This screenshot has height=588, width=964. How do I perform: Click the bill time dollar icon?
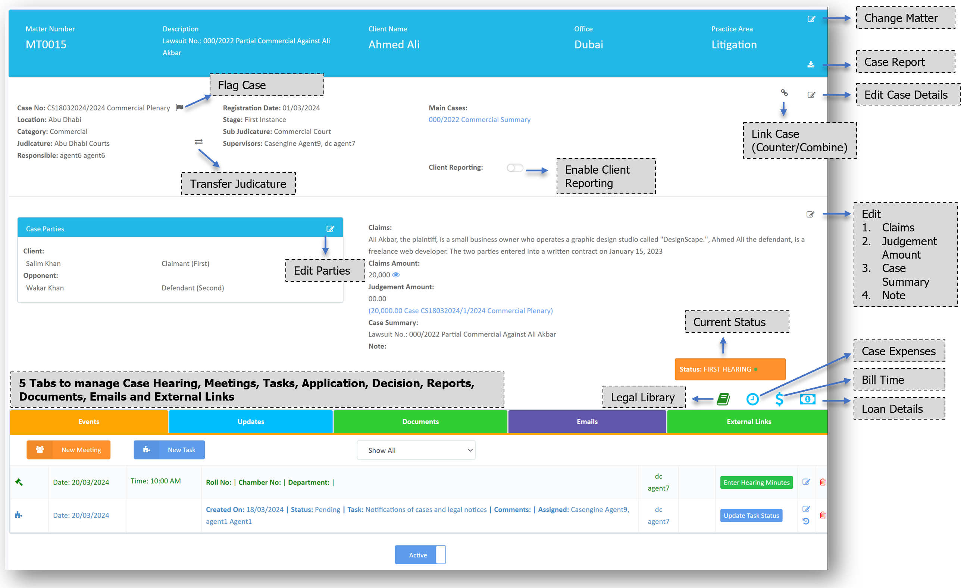point(779,399)
